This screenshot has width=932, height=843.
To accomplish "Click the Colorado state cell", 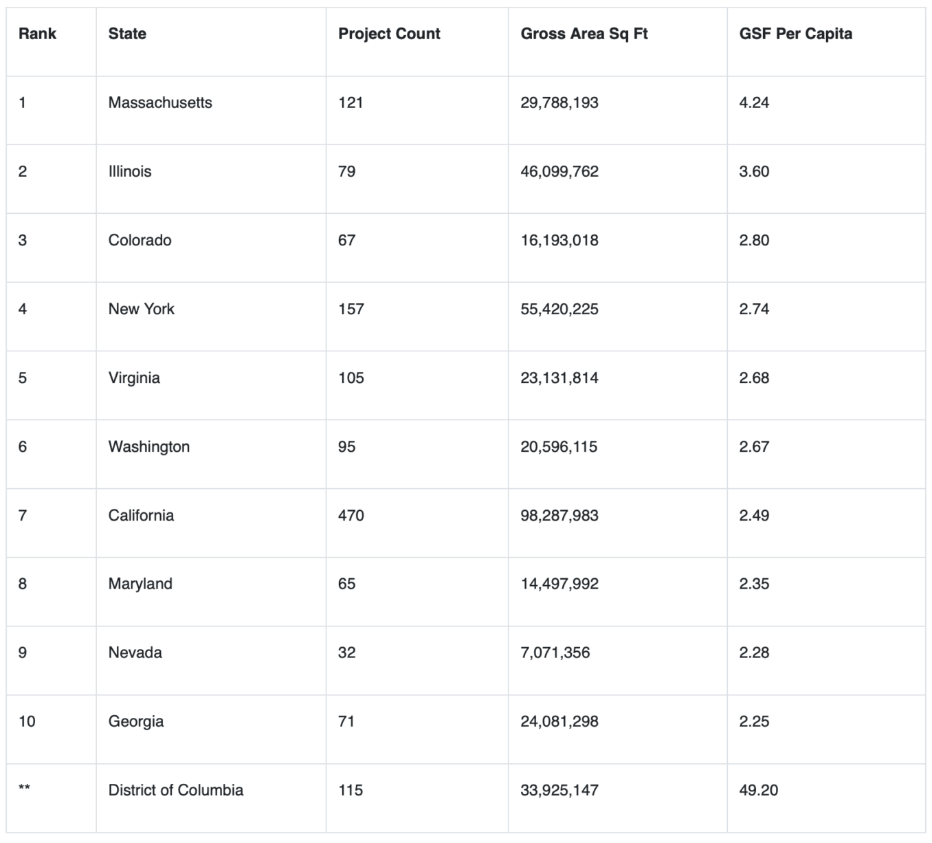I will pyautogui.click(x=140, y=240).
